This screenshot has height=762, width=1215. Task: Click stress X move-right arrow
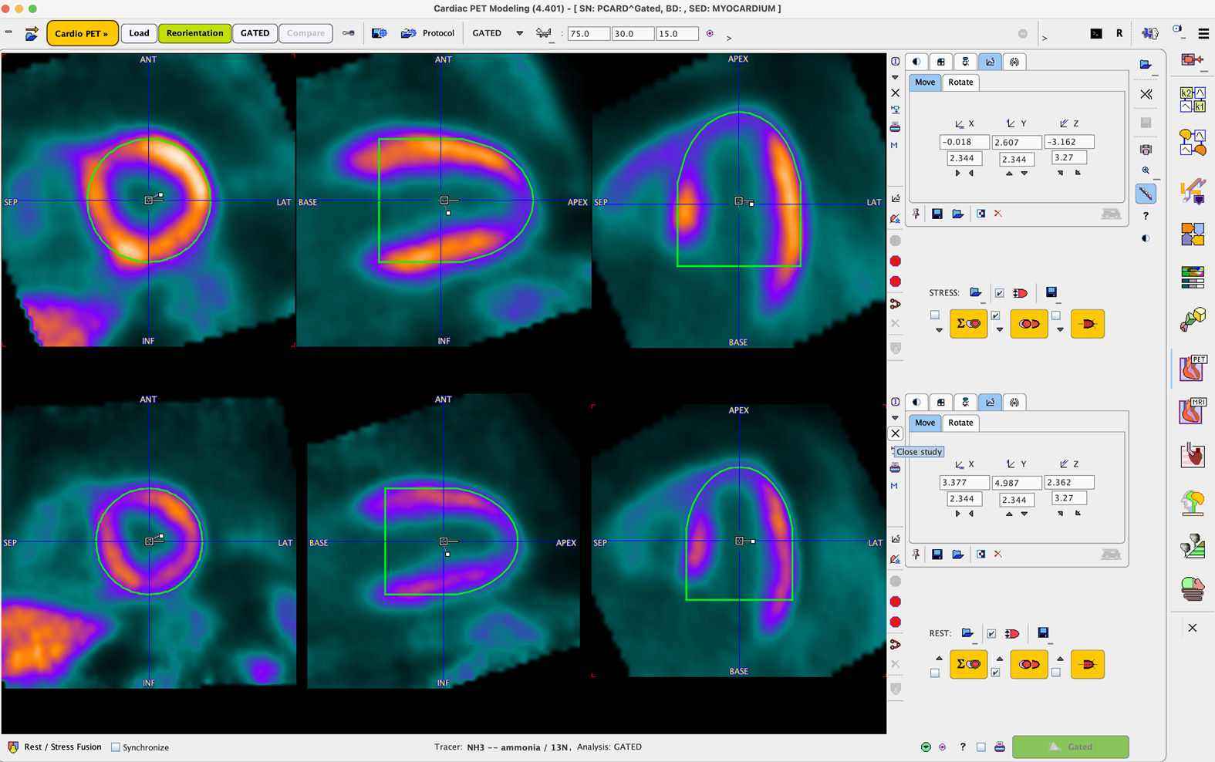tap(957, 173)
